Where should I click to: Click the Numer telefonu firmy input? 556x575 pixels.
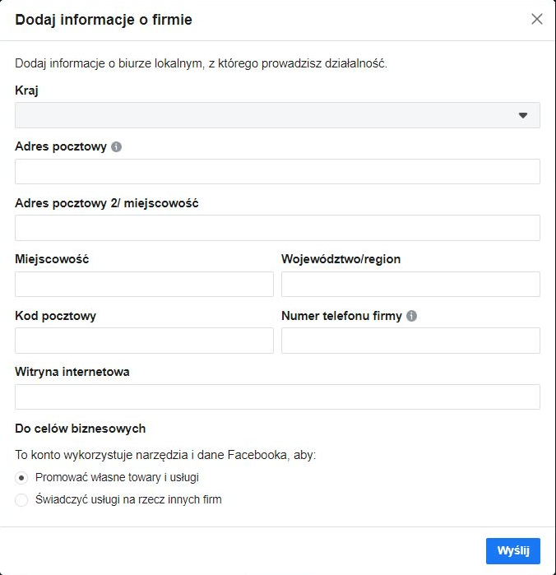pos(410,341)
